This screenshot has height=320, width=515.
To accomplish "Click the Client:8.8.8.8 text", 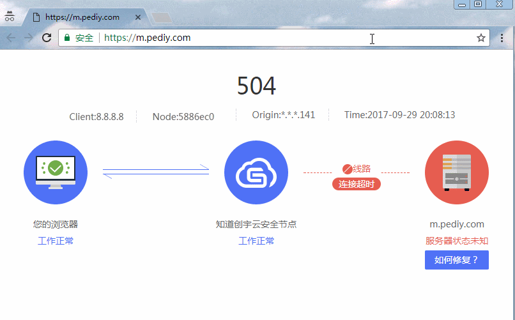I will [x=96, y=116].
